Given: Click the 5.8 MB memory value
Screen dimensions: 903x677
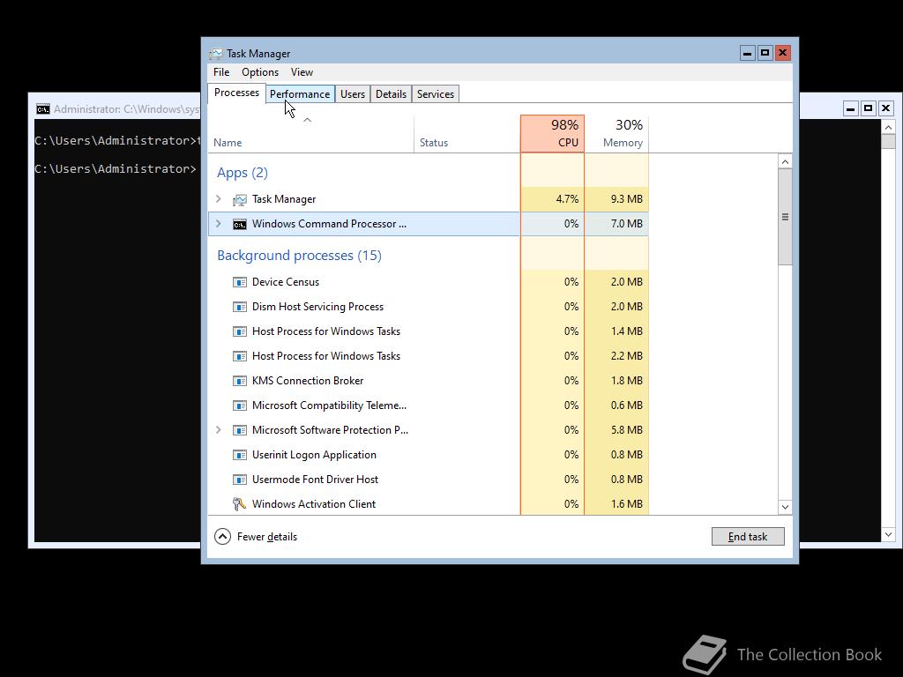Looking at the screenshot, I should 627,430.
